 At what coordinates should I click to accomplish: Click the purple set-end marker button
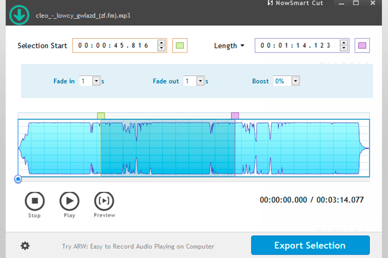[x=362, y=46]
